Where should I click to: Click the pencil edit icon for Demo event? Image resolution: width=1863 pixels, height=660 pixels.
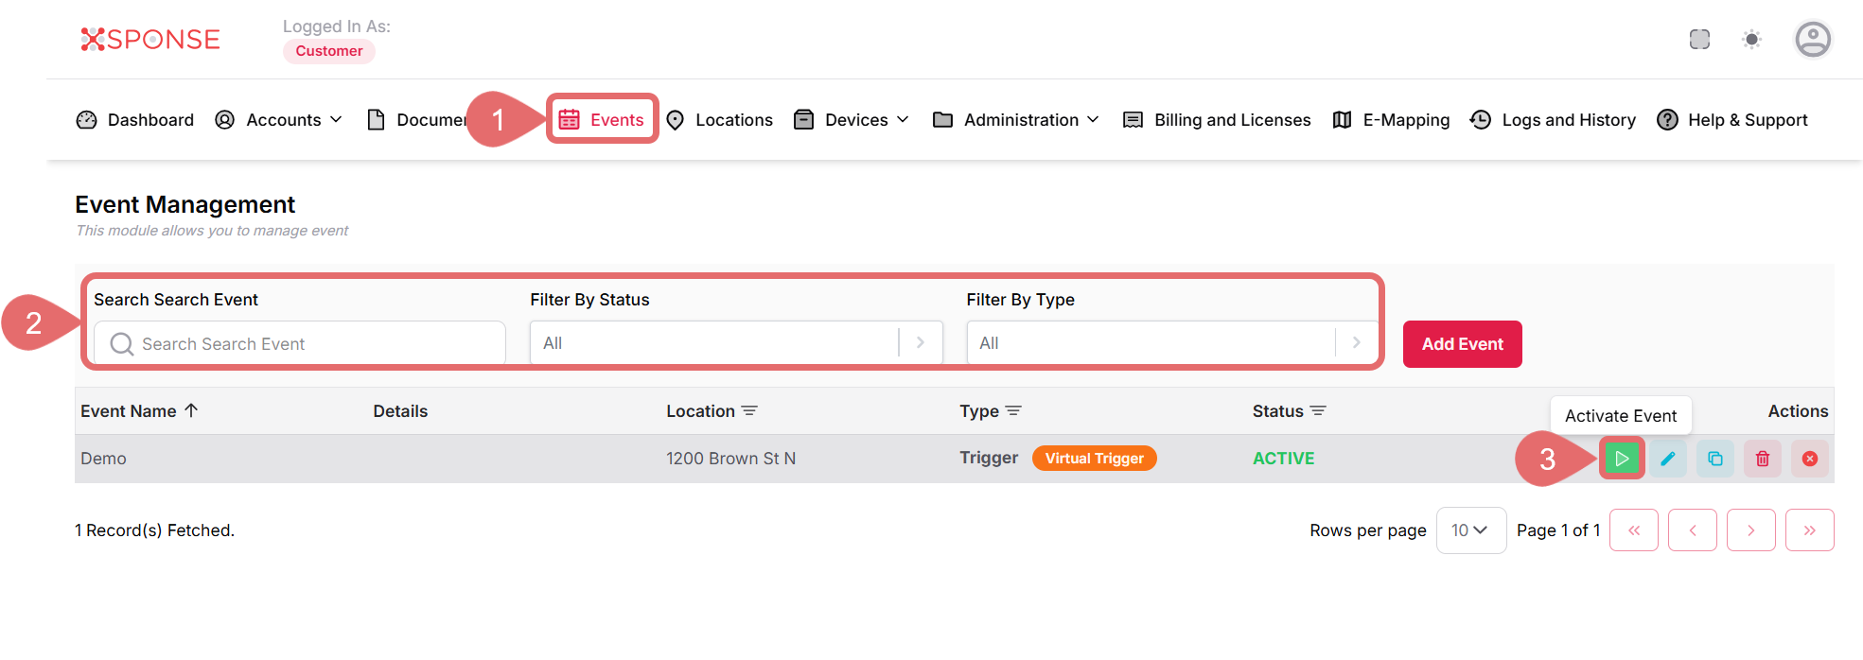(1668, 459)
